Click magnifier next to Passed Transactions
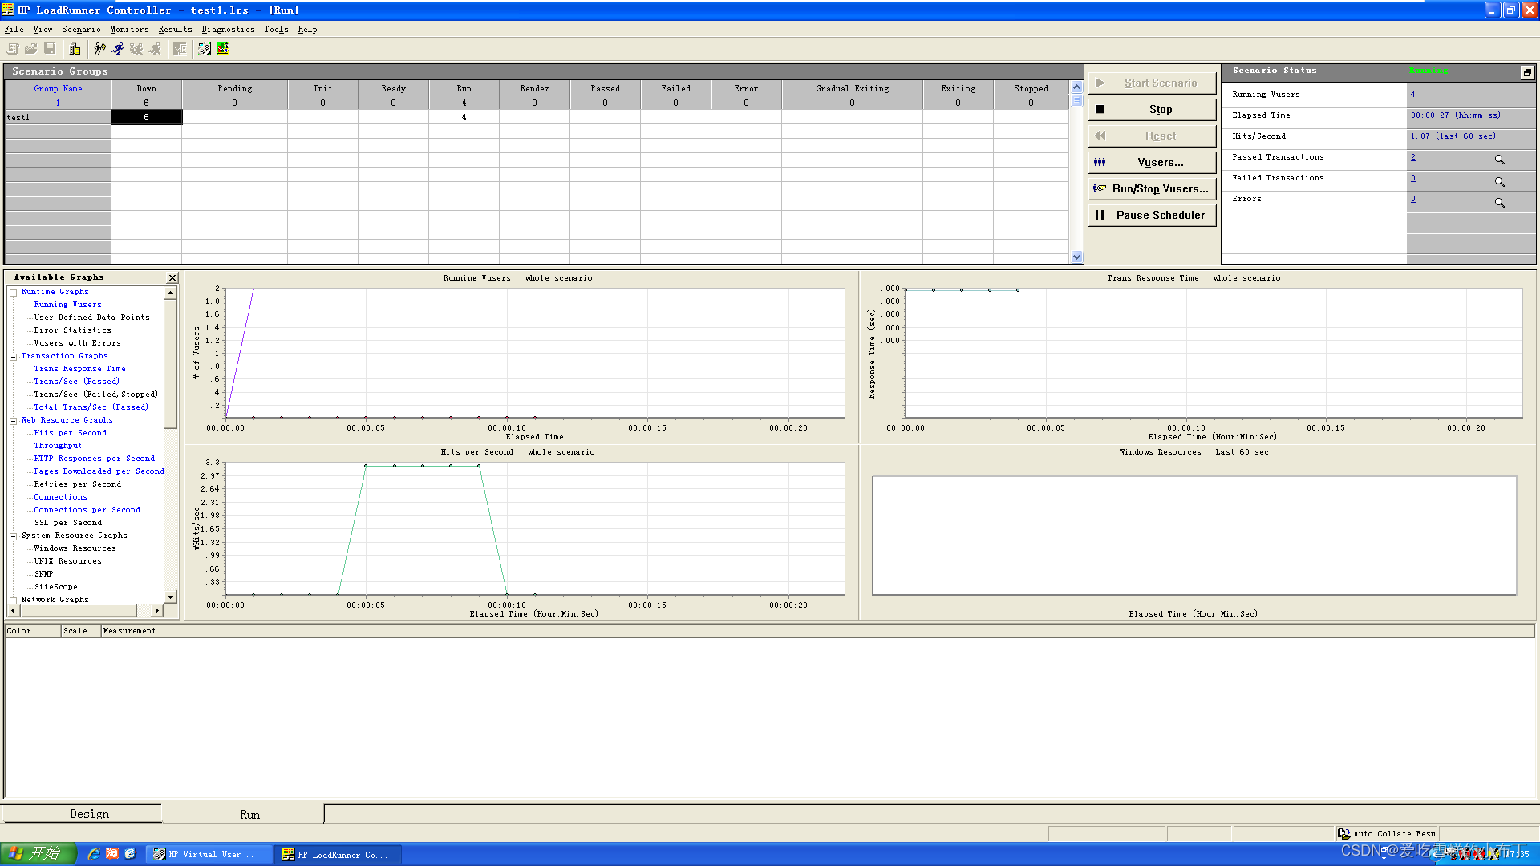This screenshot has height=866, width=1540. (x=1499, y=160)
